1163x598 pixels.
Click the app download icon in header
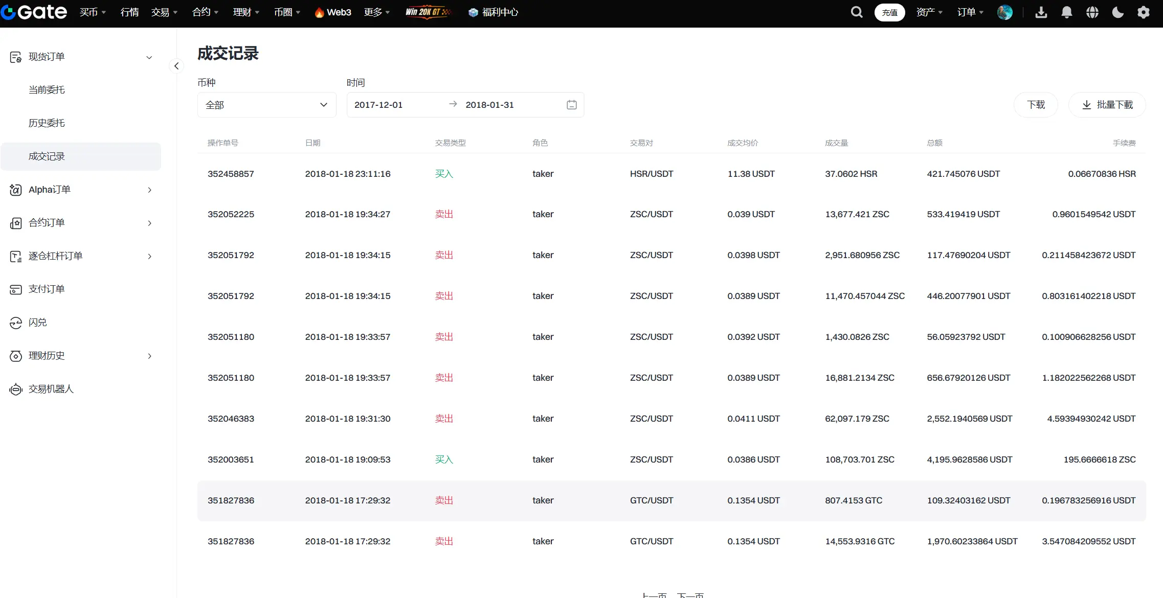[x=1041, y=12]
